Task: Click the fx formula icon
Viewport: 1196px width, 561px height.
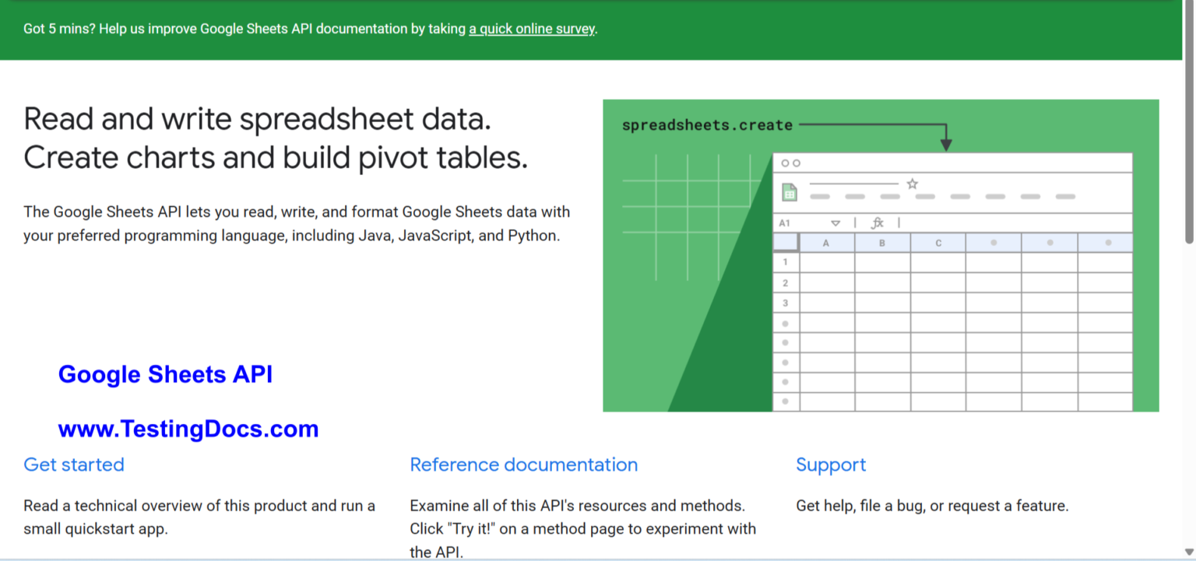Action: pyautogui.click(x=878, y=223)
